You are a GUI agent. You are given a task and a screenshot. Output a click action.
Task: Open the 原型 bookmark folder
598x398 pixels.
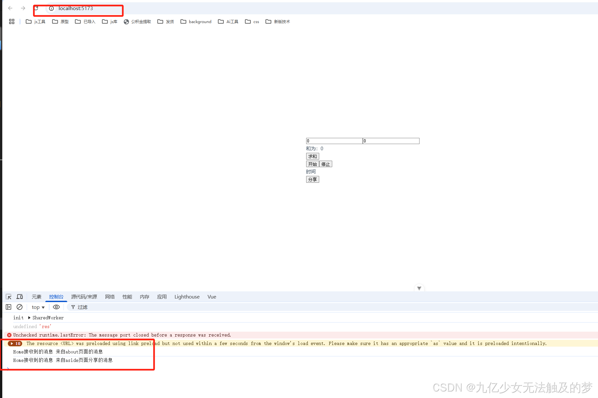(61, 21)
